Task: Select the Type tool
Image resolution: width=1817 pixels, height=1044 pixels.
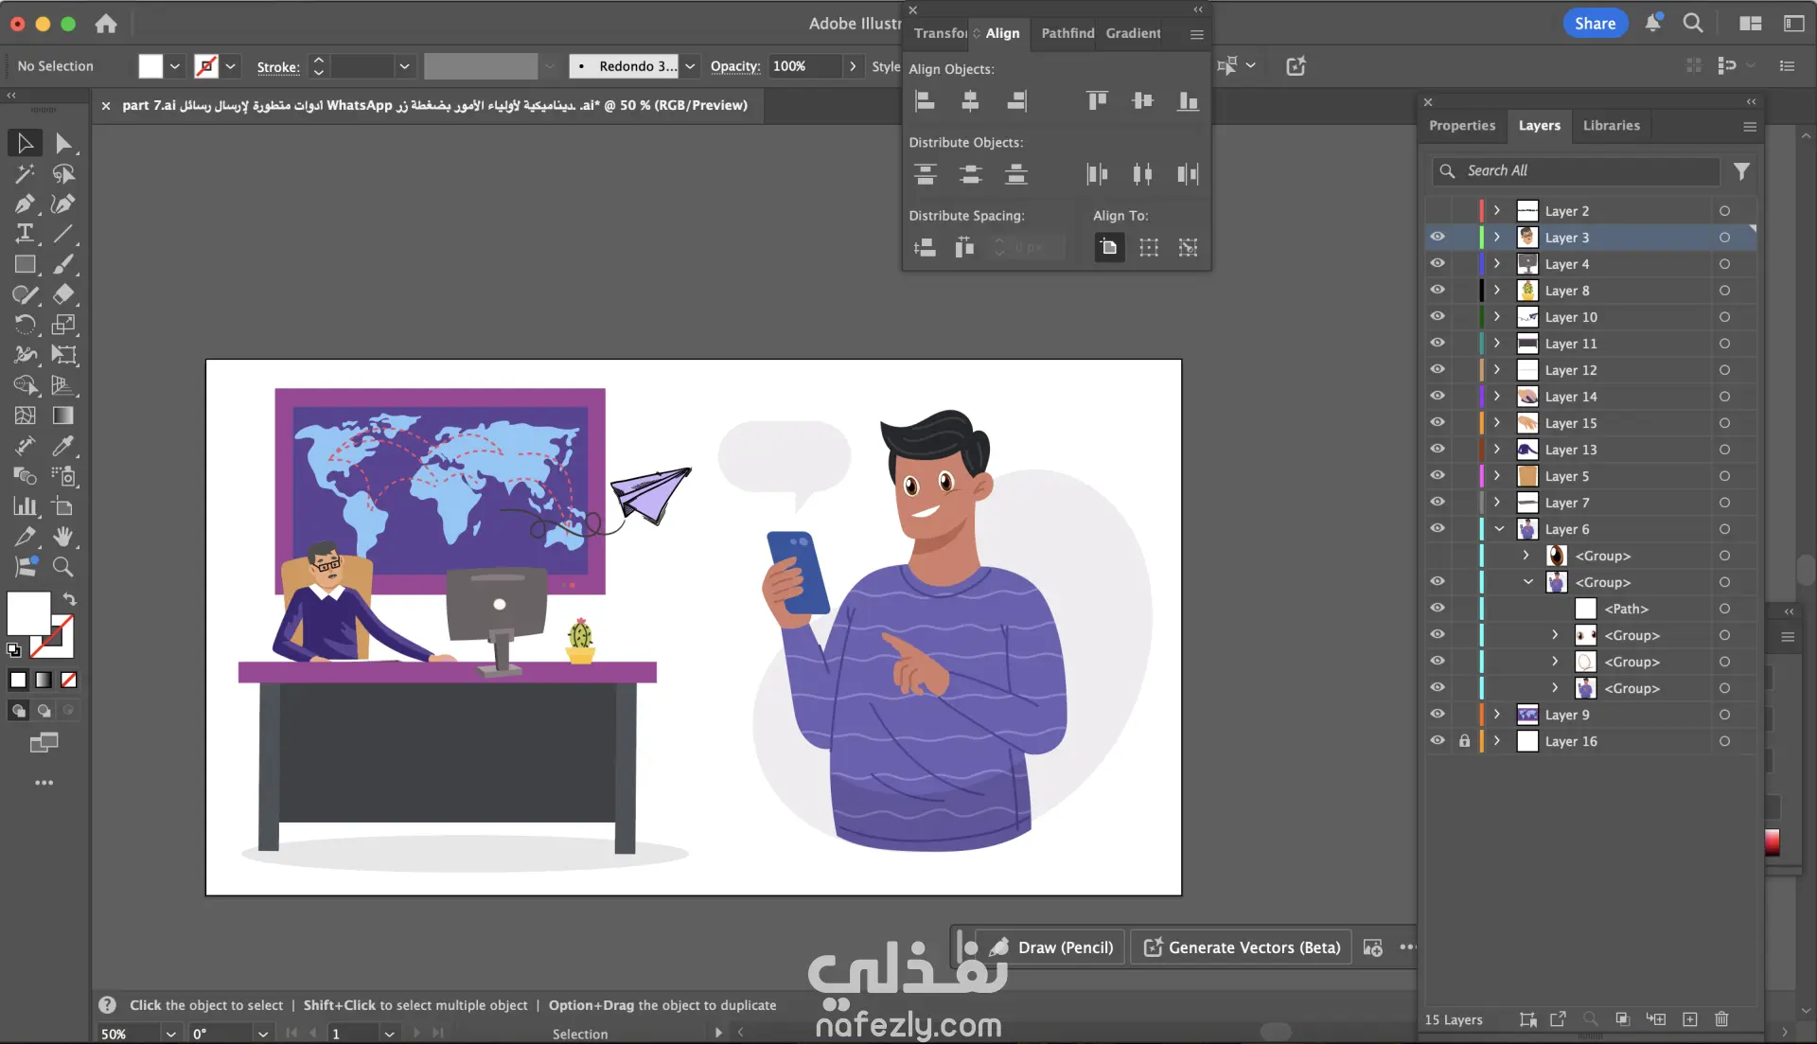Action: (x=25, y=234)
